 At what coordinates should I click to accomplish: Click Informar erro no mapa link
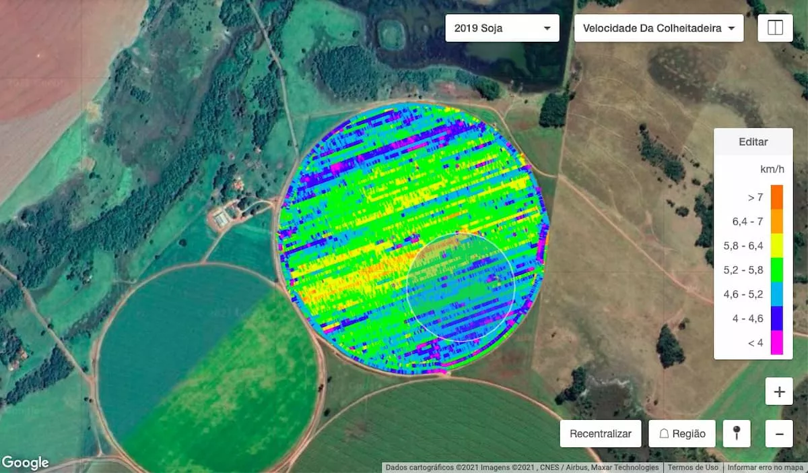pos(766,468)
